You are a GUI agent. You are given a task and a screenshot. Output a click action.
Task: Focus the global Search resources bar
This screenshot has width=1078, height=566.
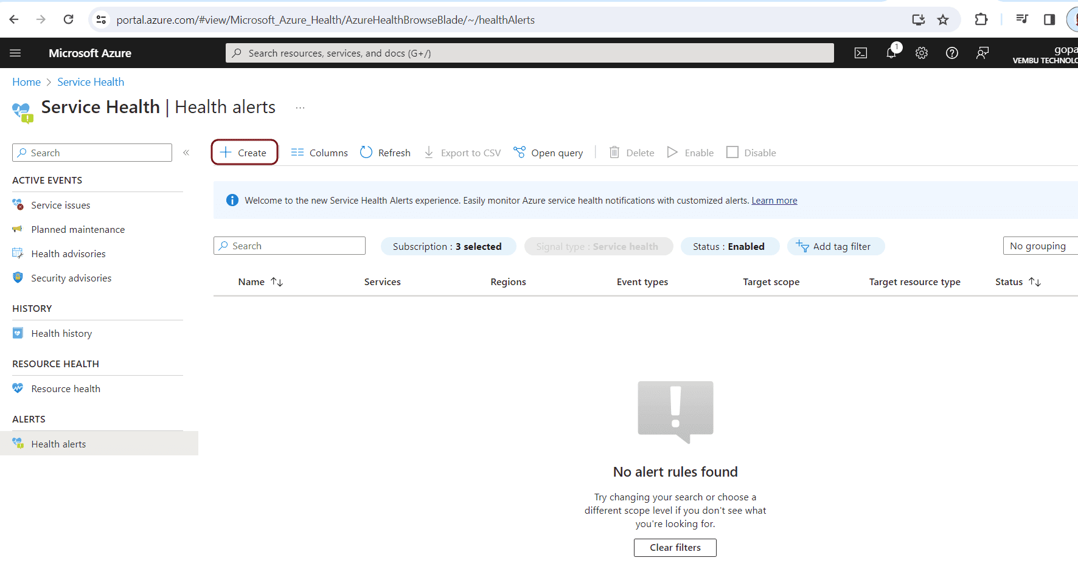point(530,53)
